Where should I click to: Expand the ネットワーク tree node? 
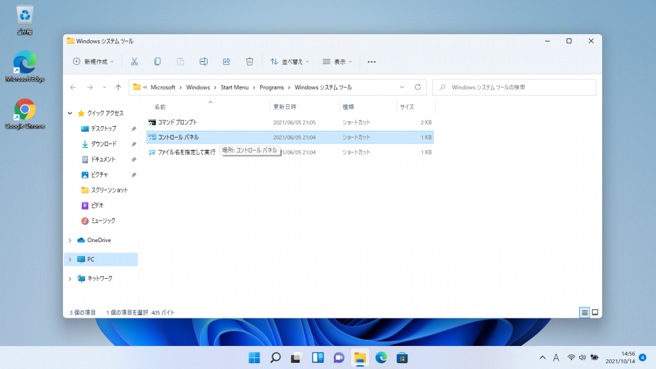pos(70,279)
